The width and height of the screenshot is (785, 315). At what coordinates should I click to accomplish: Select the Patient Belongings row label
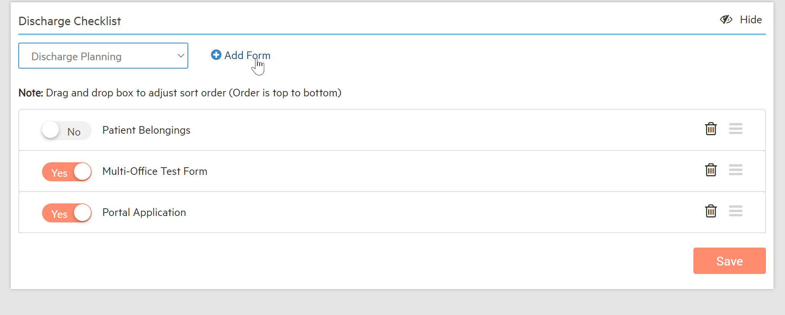[x=146, y=130]
